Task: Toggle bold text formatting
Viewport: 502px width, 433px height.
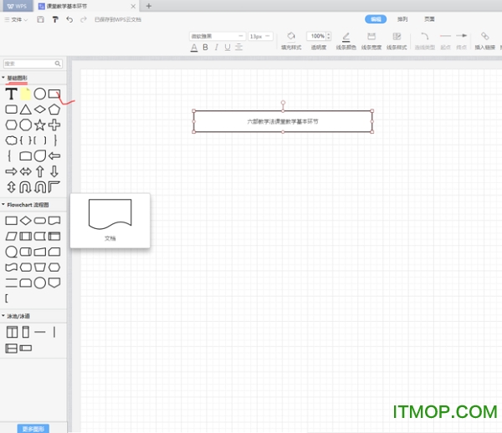Action: click(205, 48)
